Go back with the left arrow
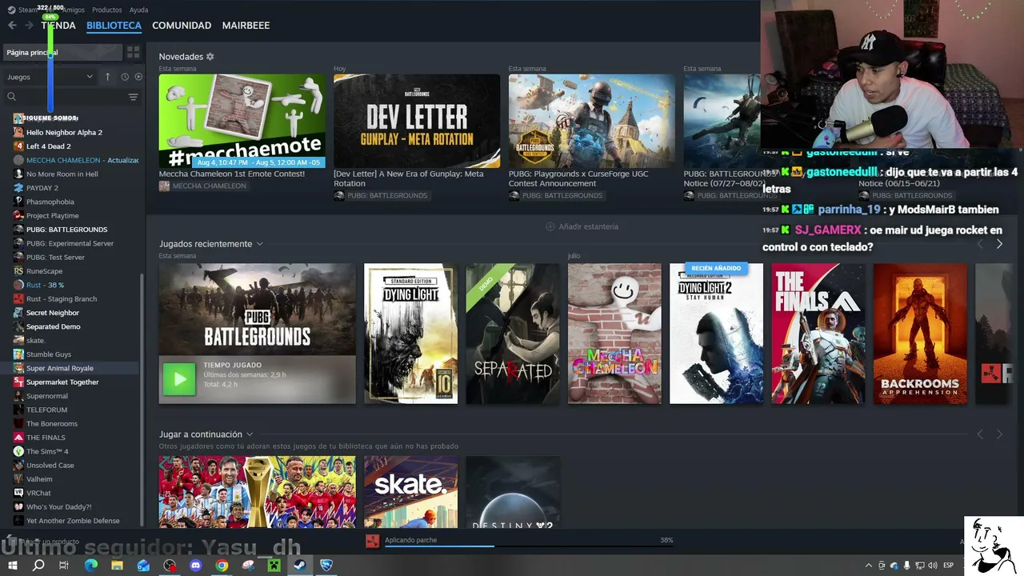The width and height of the screenshot is (1024, 576). click(x=12, y=26)
